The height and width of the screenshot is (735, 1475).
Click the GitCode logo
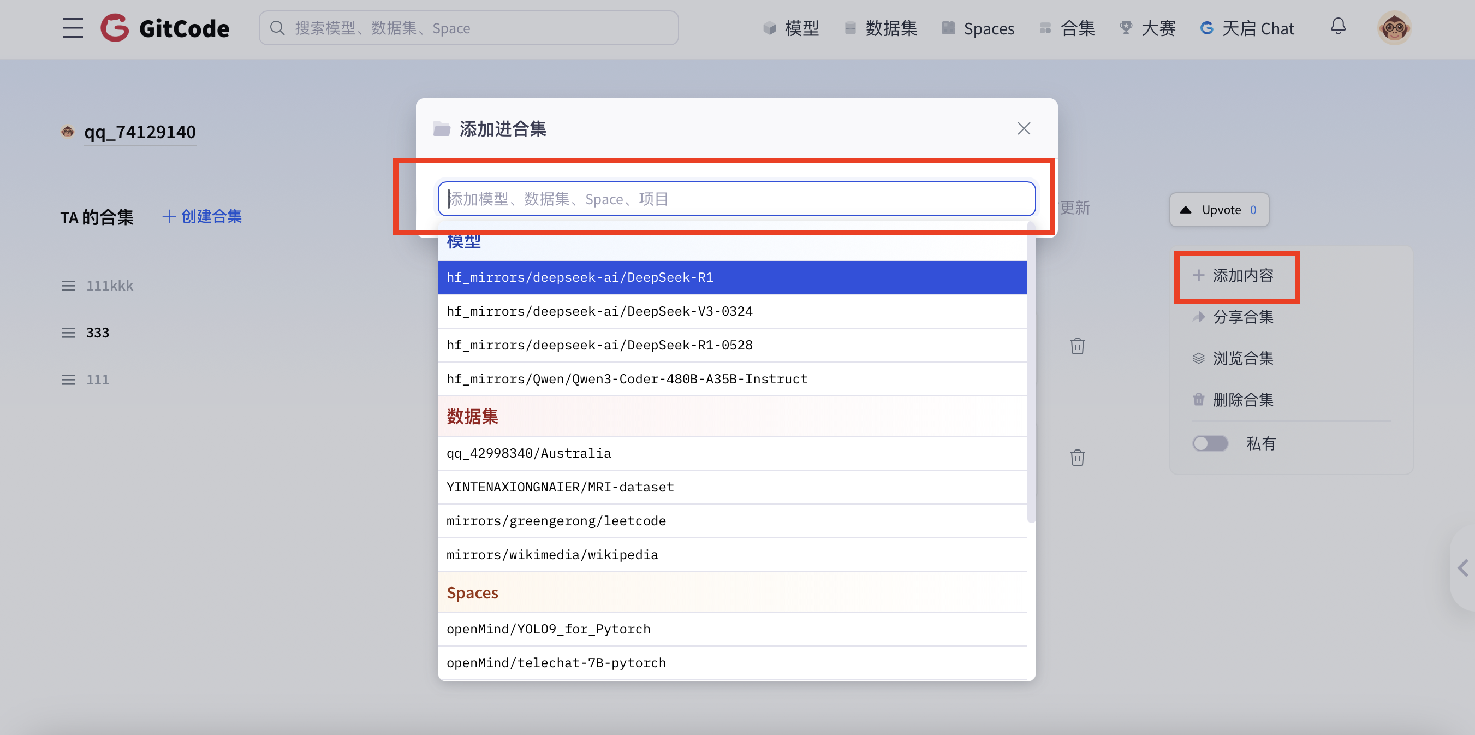[x=165, y=28]
